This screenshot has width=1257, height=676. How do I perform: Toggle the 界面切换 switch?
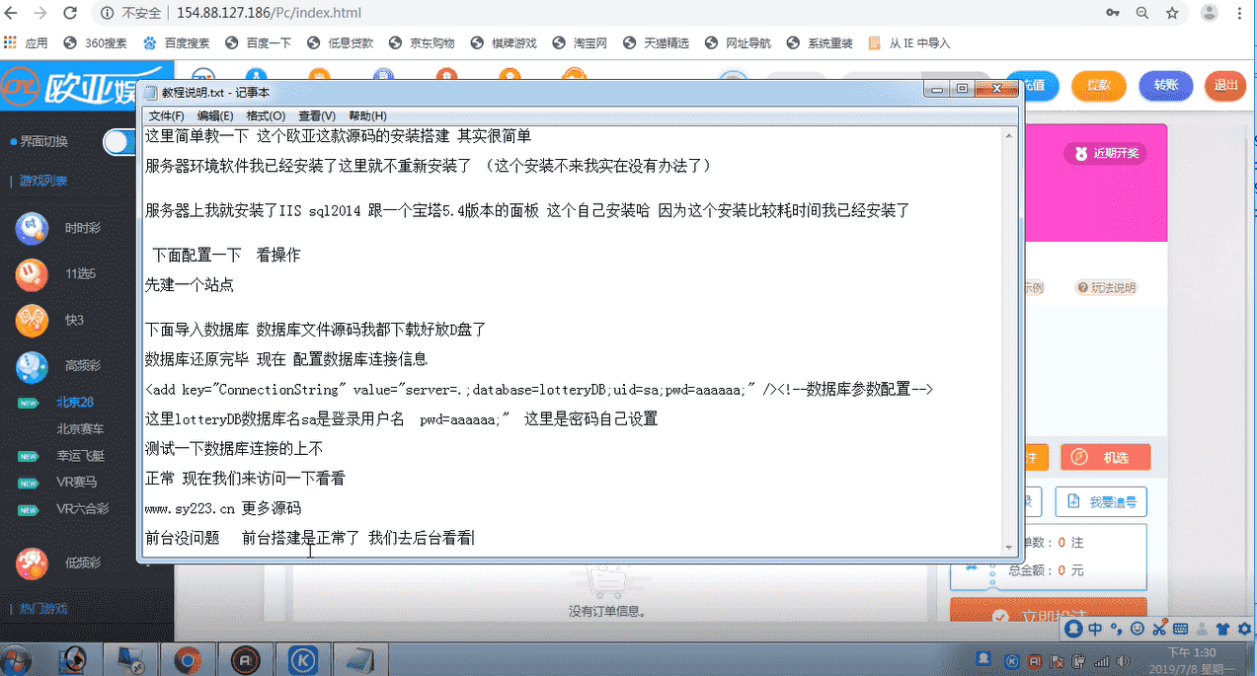(x=119, y=141)
